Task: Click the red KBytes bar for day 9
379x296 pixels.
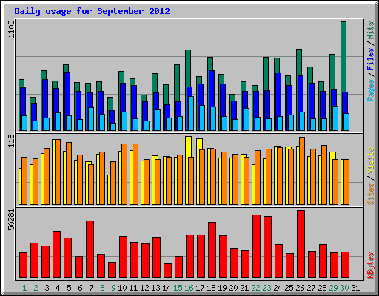Action: coord(112,270)
